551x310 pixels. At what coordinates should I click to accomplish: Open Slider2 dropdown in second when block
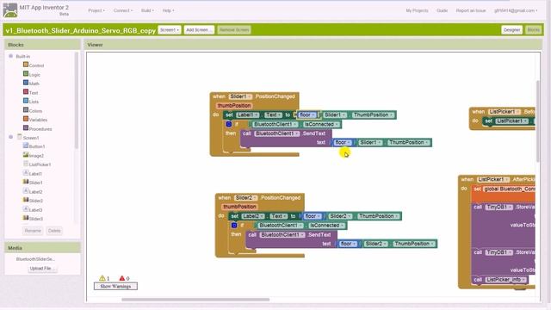[x=245, y=197]
